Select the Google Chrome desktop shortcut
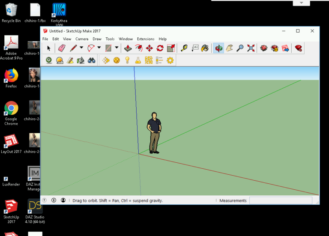This screenshot has width=329, height=236. pos(11,113)
